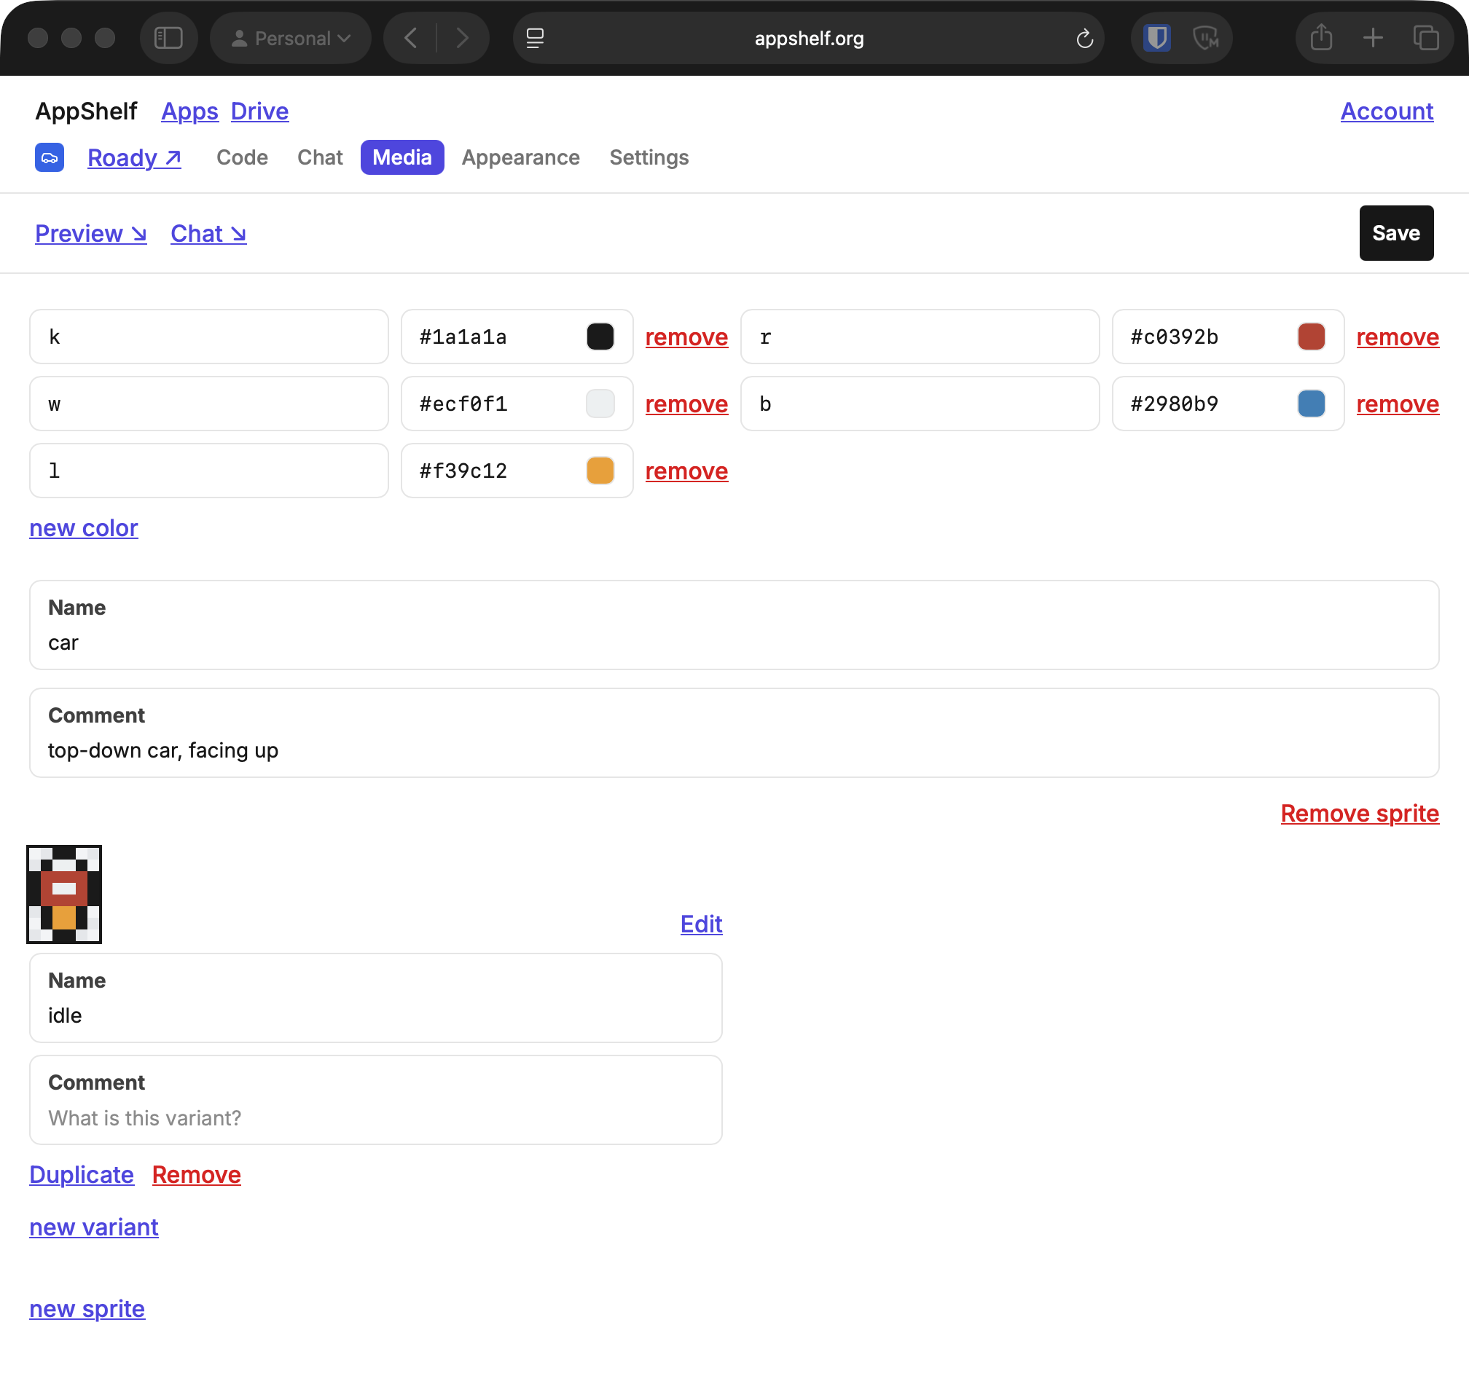1469x1384 pixels.
Task: Switch to the Appearance tab
Action: coord(520,157)
